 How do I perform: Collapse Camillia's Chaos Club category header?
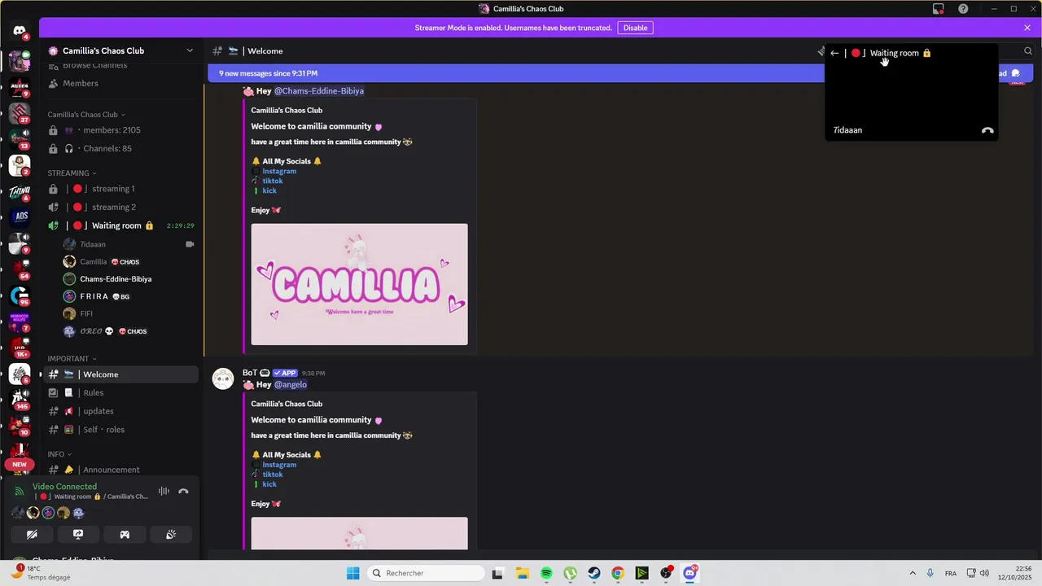86,115
